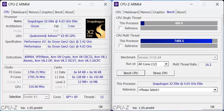Select CPU tab in left window
This screenshot has height=111, width=224.
pos(6,12)
